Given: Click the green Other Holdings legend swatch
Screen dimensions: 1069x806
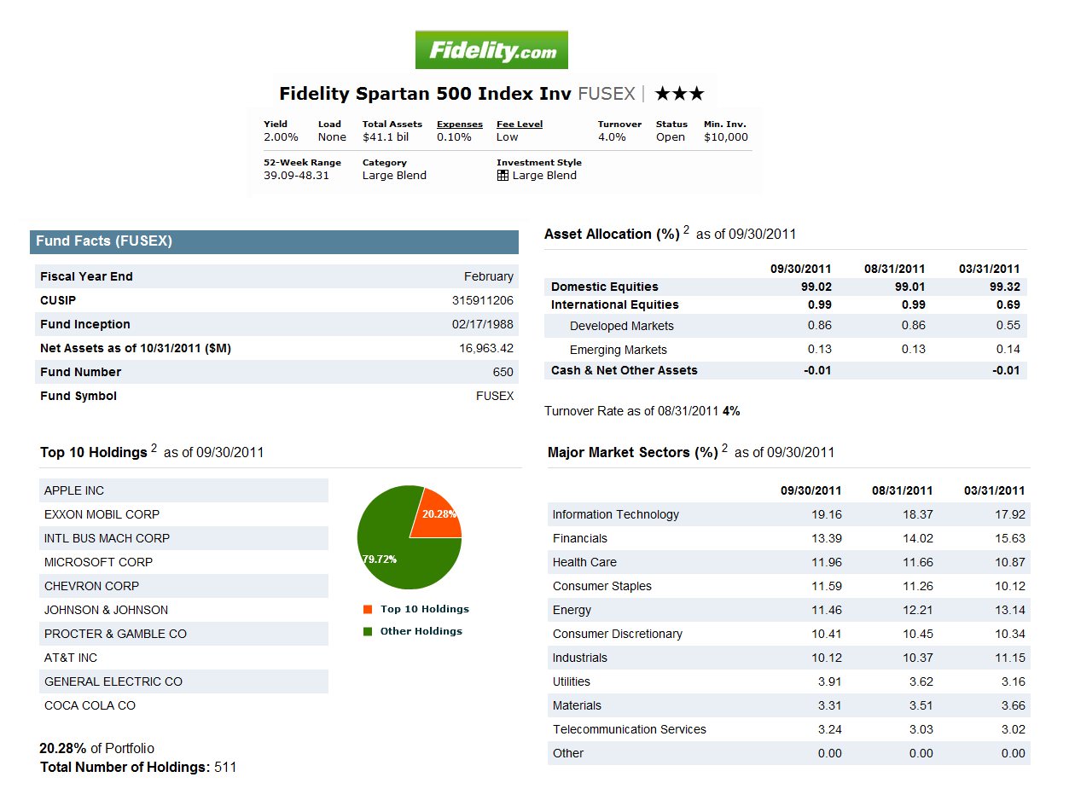Looking at the screenshot, I should click(x=368, y=631).
